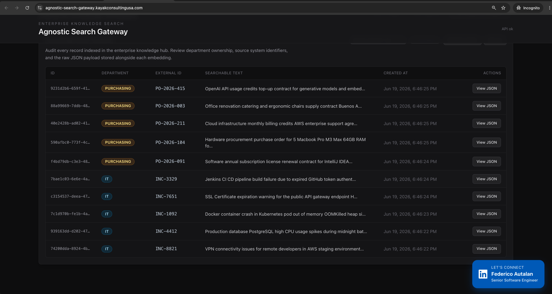Click IT badge in INC-3329 row

(107, 179)
